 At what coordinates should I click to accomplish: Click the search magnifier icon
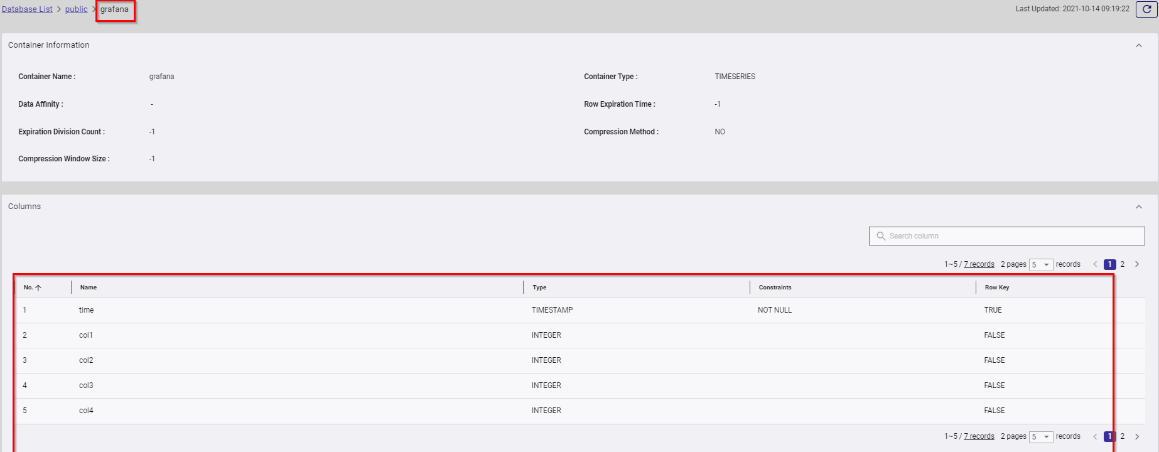(x=881, y=236)
